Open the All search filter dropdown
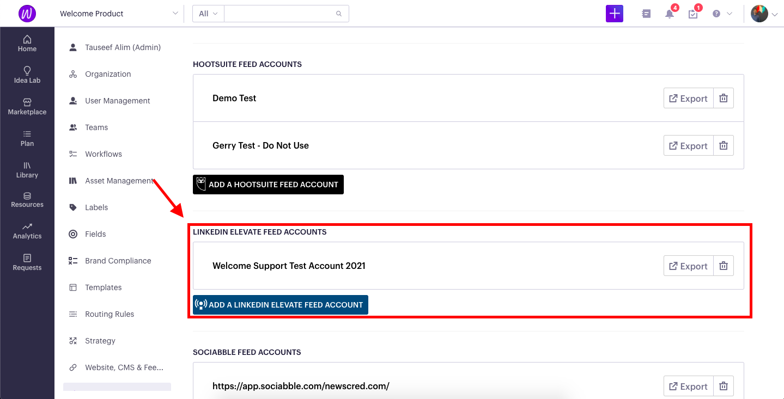 pos(208,14)
